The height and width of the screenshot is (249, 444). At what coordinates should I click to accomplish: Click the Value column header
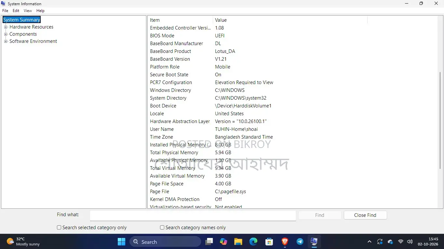tap(290, 20)
